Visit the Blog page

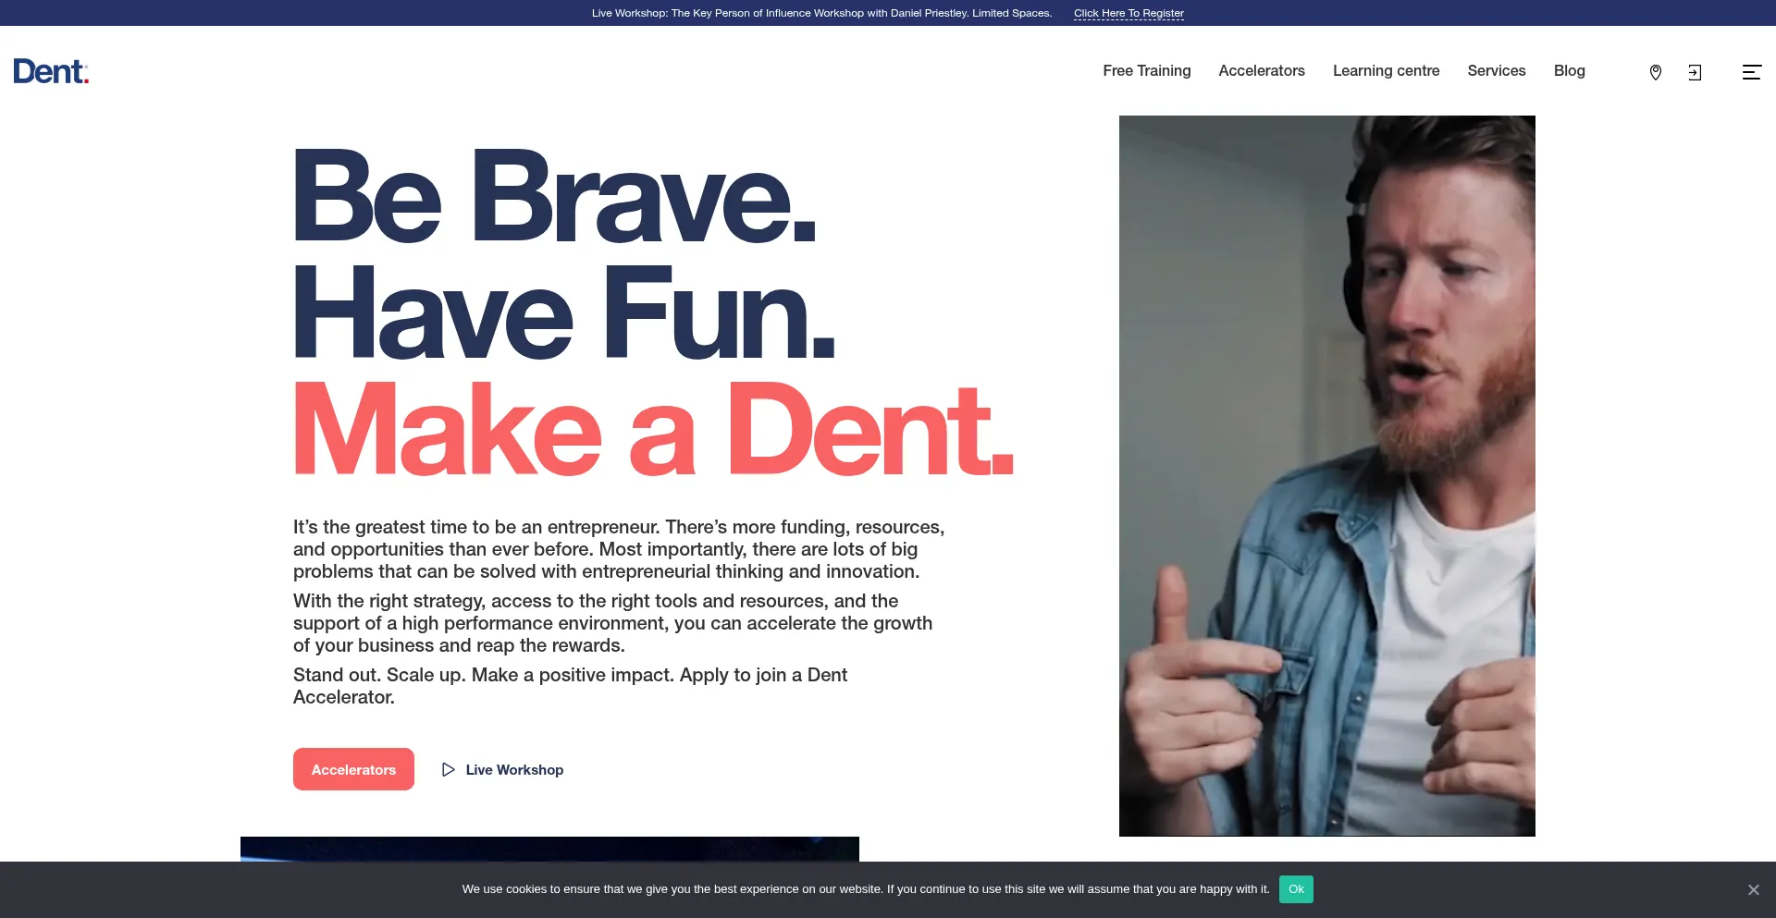tap(1570, 71)
